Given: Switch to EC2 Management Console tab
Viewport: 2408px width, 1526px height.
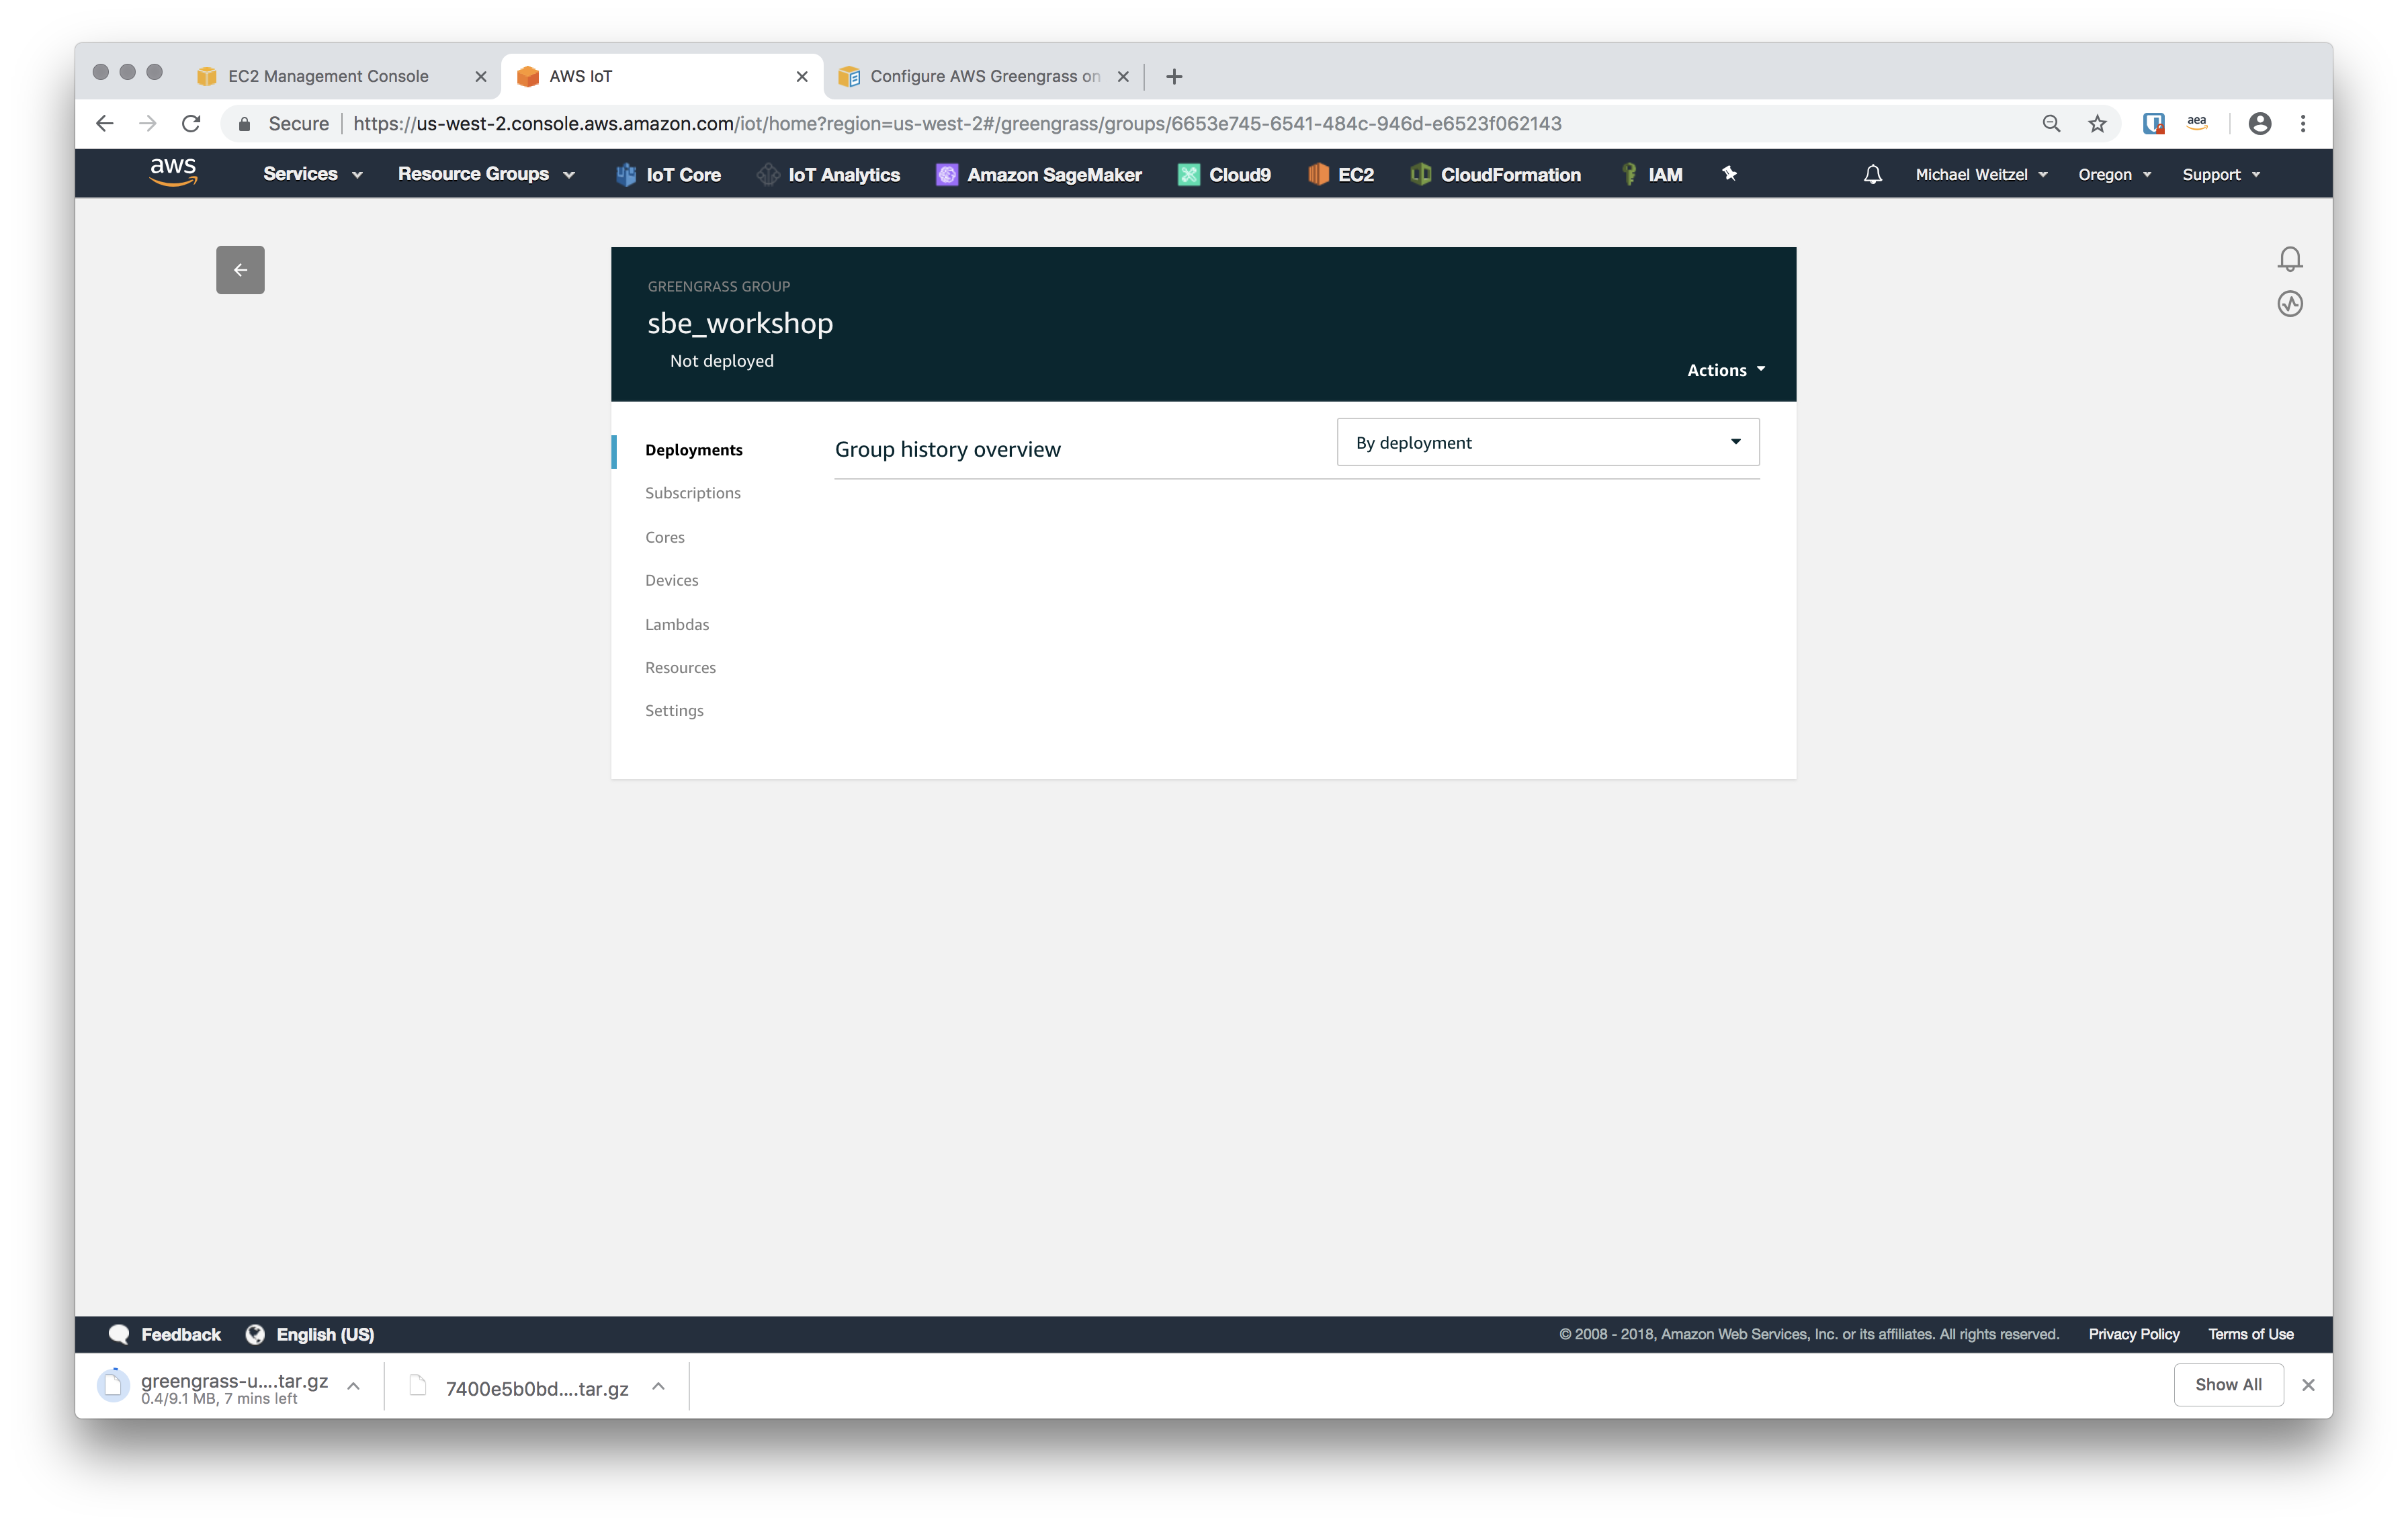Looking at the screenshot, I should (x=328, y=76).
